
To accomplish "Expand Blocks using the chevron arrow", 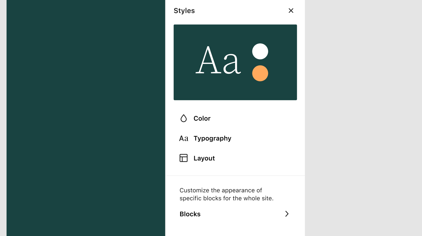I will (x=287, y=214).
